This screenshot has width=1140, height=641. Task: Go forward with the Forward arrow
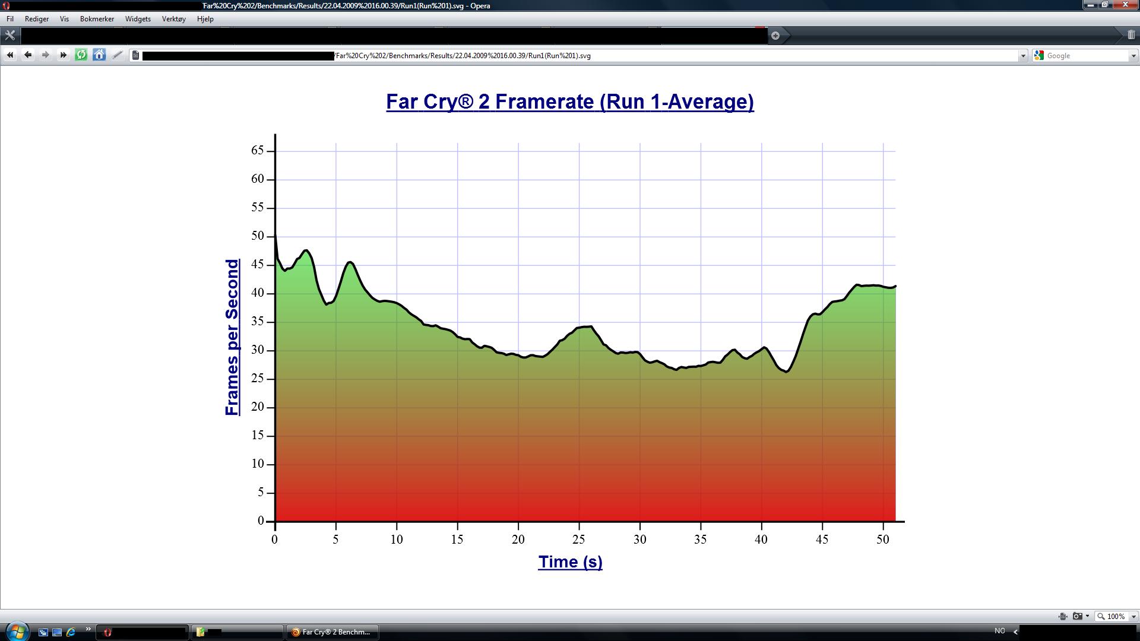pyautogui.click(x=46, y=55)
